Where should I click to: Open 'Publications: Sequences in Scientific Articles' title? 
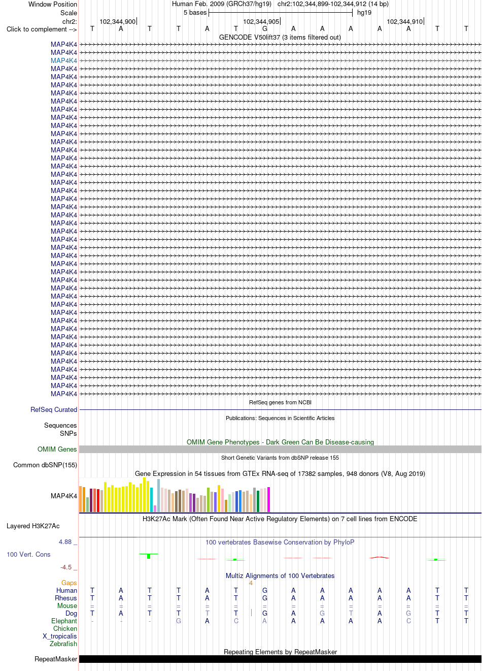(280, 418)
